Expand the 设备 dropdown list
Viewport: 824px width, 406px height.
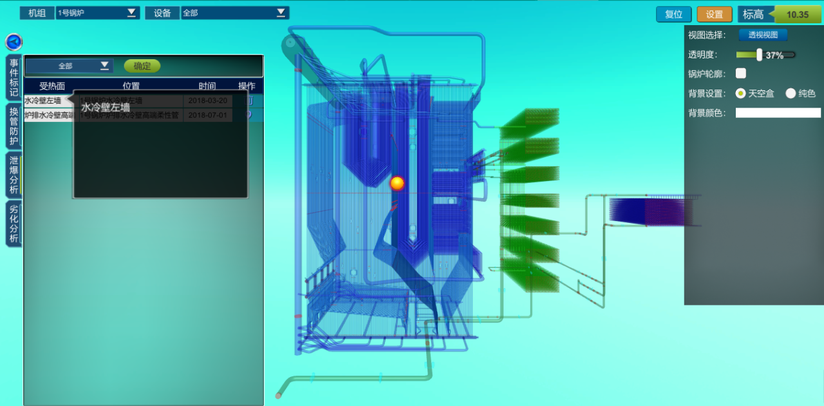[x=281, y=12]
